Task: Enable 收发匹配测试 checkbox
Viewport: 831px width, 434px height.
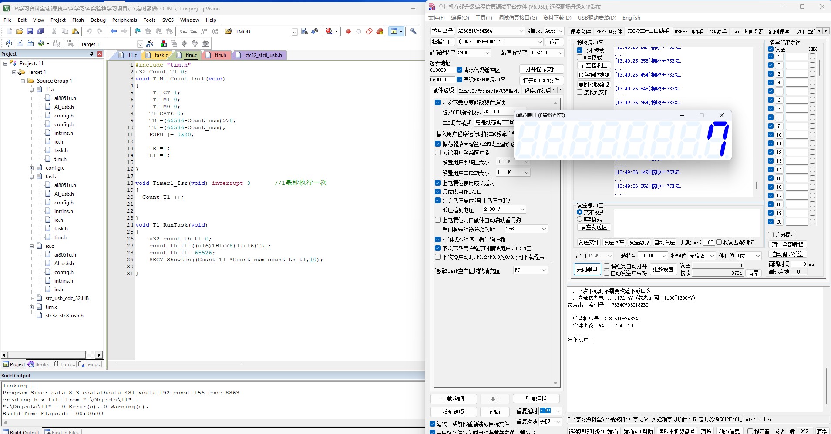Action: 719,242
